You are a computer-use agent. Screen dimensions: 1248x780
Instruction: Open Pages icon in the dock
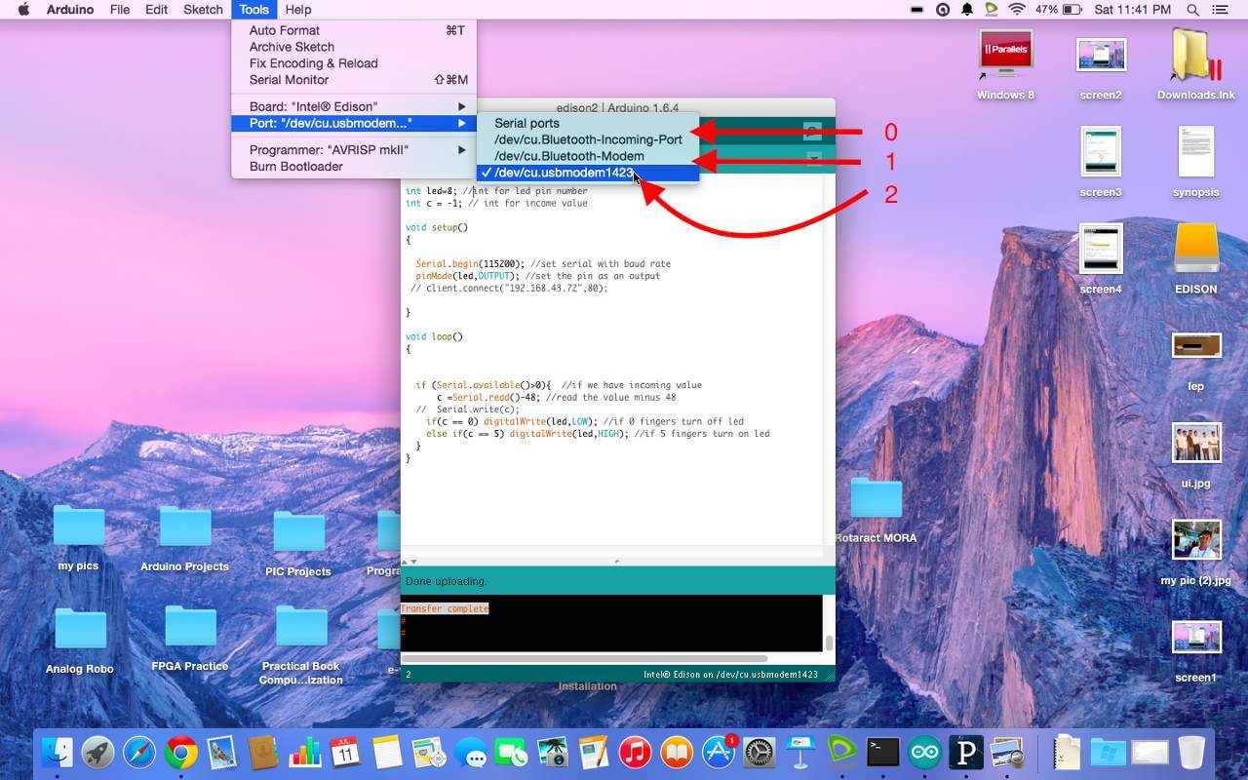click(x=593, y=752)
